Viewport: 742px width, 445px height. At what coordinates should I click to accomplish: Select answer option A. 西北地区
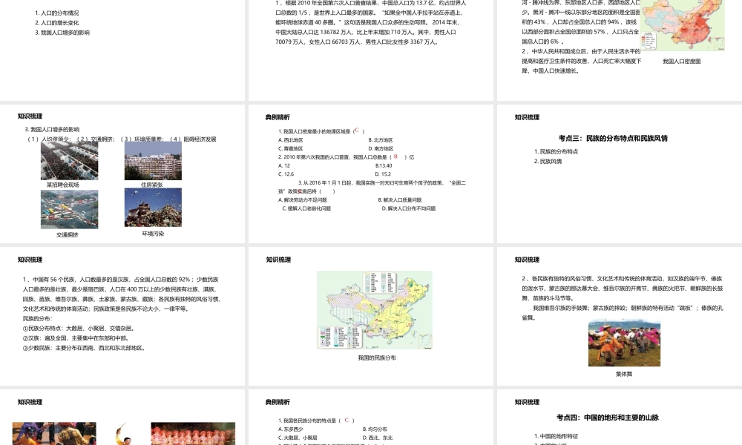(291, 140)
